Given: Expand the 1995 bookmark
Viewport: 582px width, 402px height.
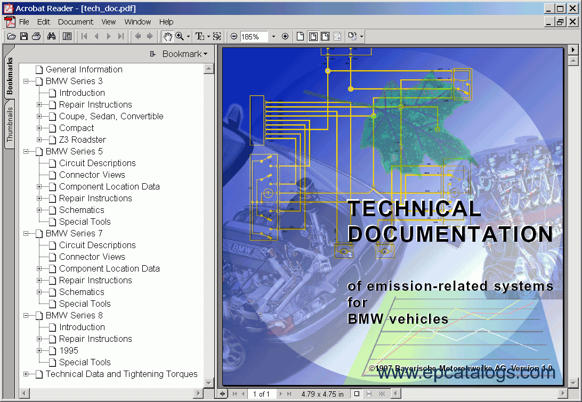Looking at the screenshot, I should click(x=39, y=351).
